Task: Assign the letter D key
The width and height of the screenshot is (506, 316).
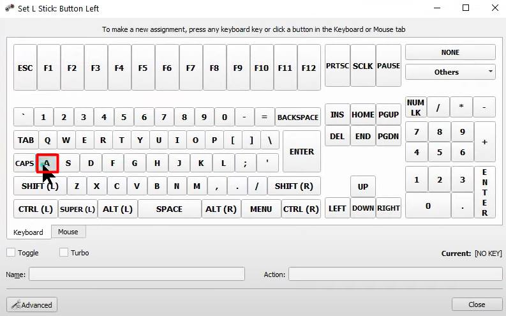Action: (91, 163)
